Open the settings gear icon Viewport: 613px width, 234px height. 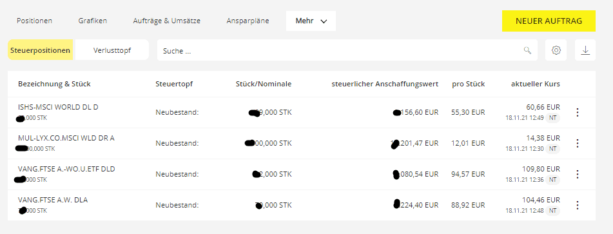(556, 50)
